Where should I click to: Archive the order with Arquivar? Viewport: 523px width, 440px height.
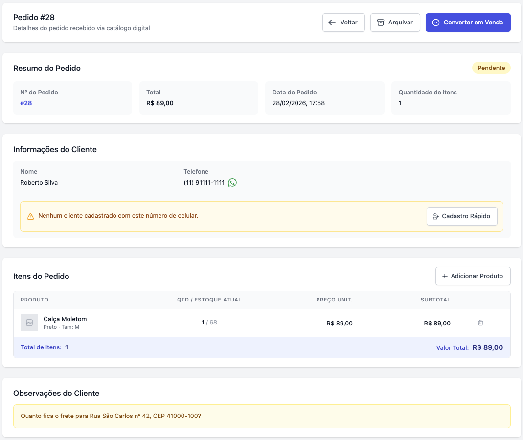pyautogui.click(x=395, y=23)
